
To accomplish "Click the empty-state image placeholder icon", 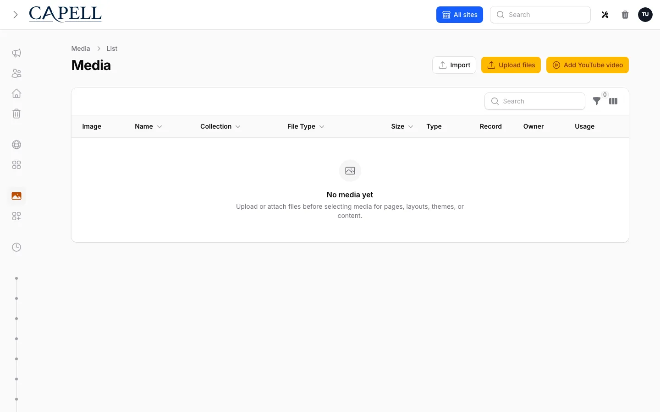I will click(x=350, y=171).
